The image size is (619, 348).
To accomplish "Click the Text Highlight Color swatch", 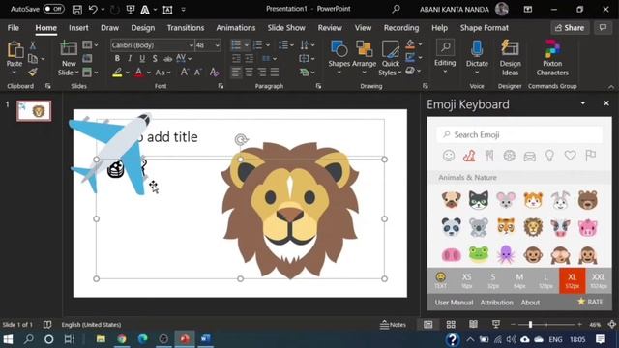I will (x=117, y=72).
